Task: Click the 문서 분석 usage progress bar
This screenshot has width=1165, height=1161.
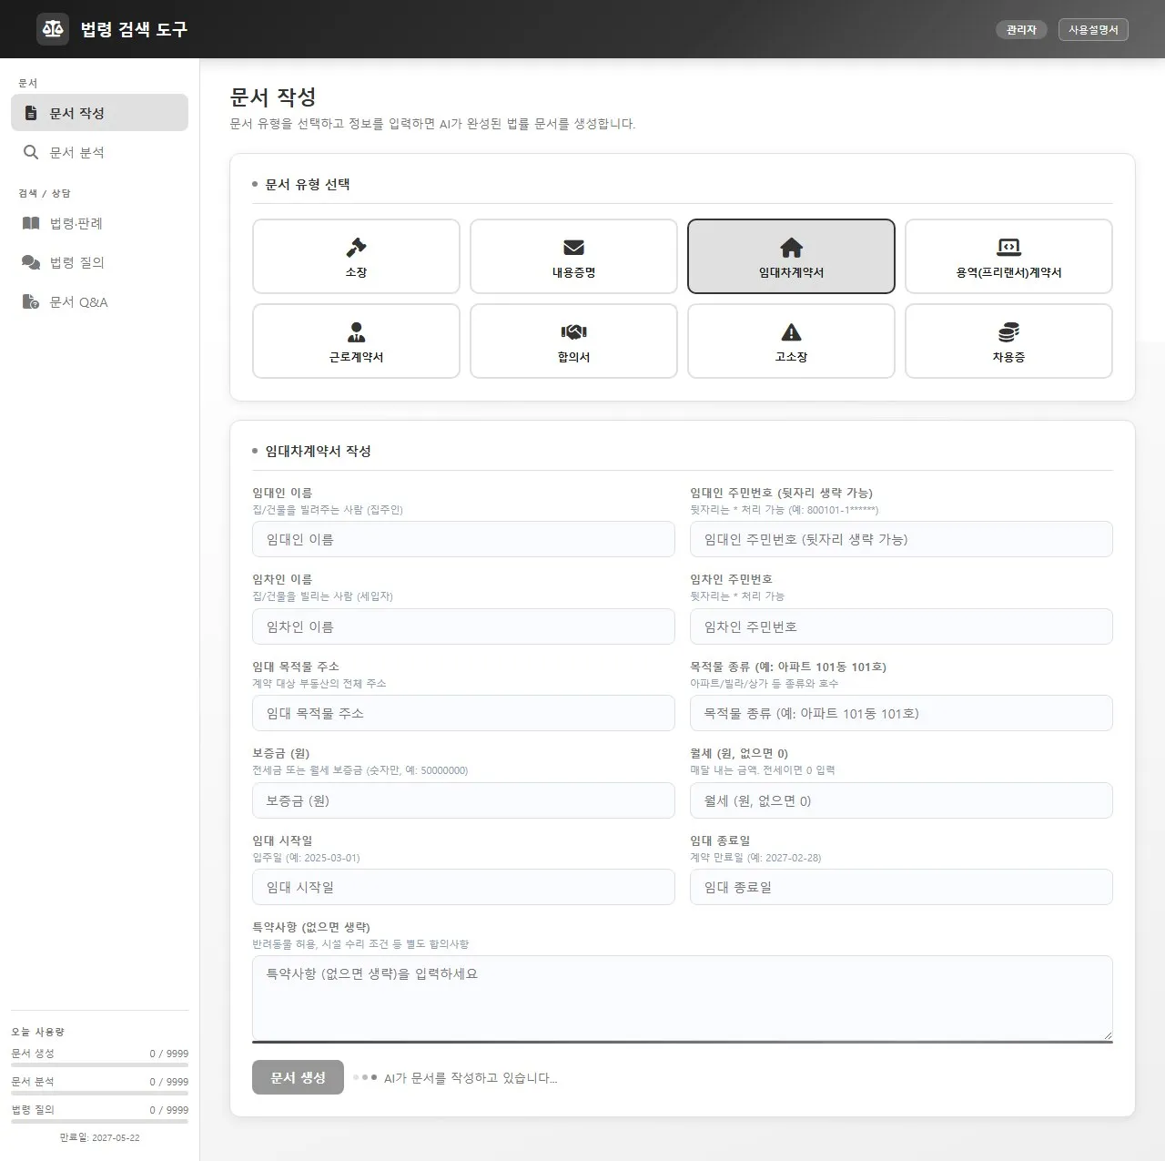Action: tap(99, 1093)
